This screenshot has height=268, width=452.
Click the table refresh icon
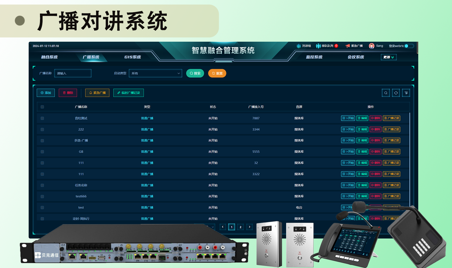coord(396,93)
